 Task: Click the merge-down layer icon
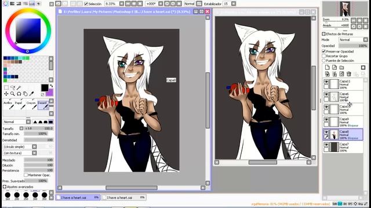coord(334,74)
